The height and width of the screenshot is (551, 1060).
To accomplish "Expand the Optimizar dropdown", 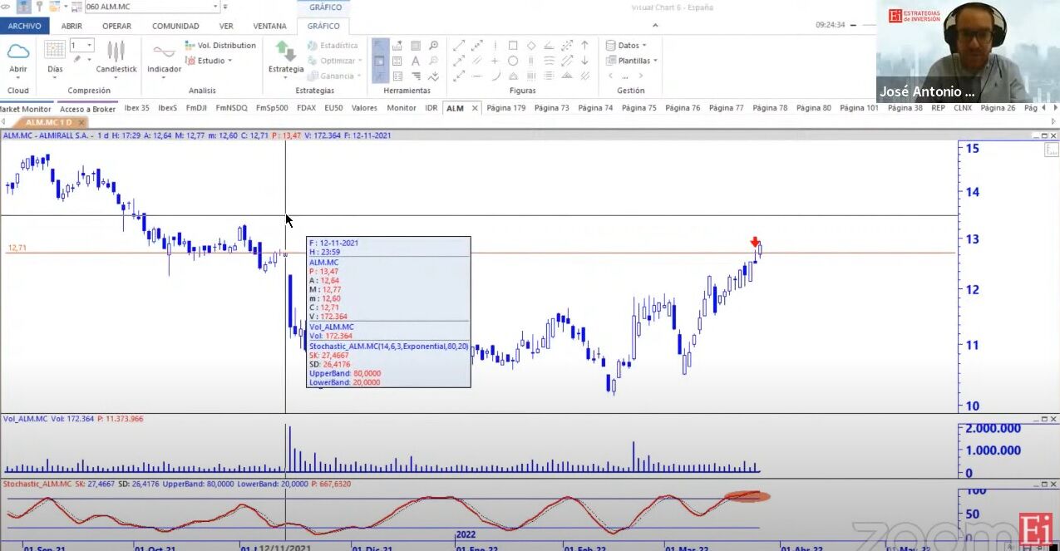I will pos(361,61).
